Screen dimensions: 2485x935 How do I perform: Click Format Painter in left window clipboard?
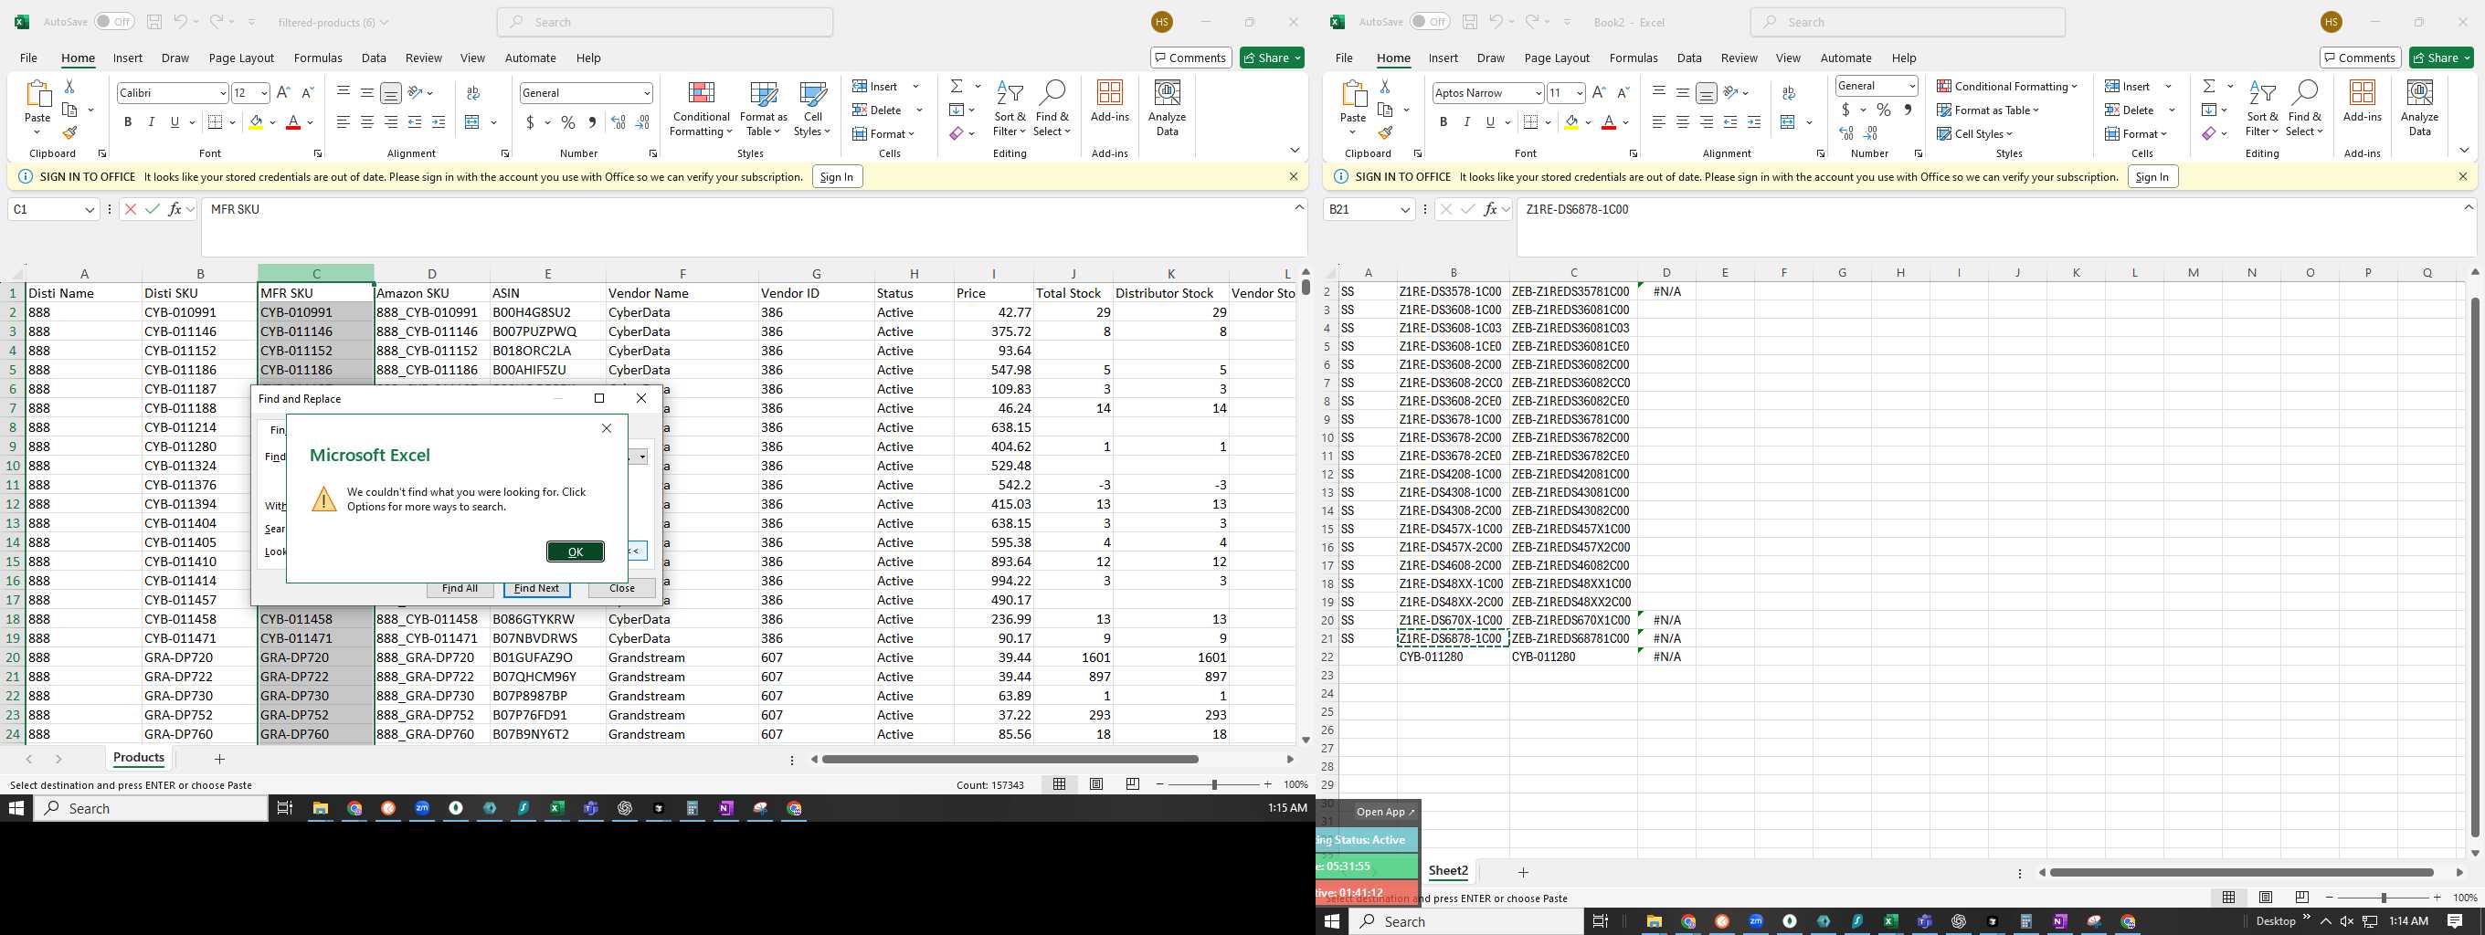pyautogui.click(x=69, y=133)
